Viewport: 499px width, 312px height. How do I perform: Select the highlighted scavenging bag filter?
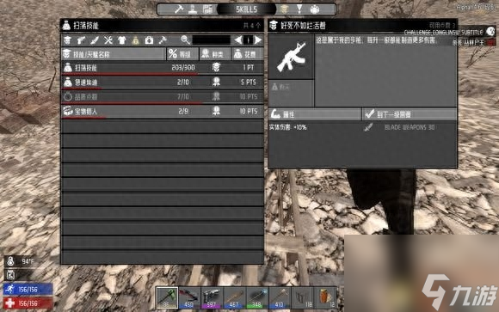[136, 40]
